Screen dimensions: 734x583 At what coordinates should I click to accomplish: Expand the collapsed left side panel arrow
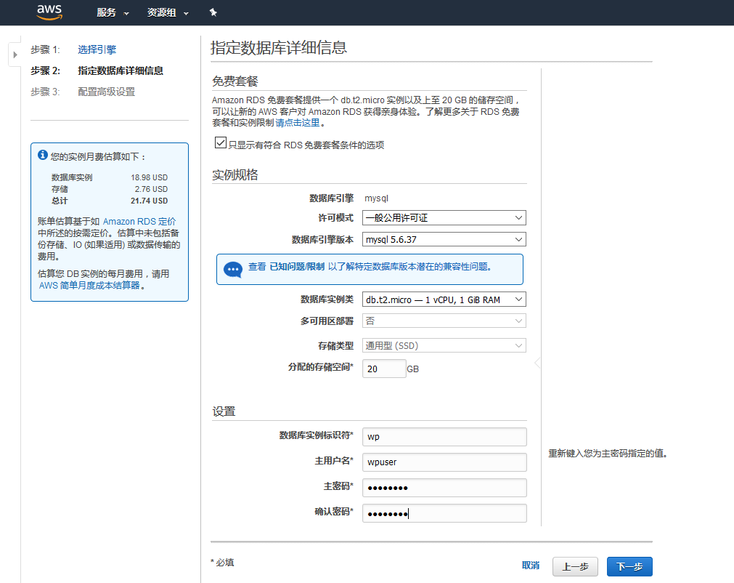(x=15, y=55)
